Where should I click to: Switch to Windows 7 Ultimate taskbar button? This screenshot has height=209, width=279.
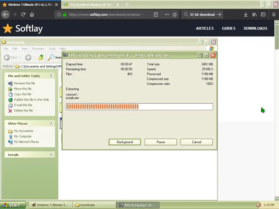click(50, 205)
